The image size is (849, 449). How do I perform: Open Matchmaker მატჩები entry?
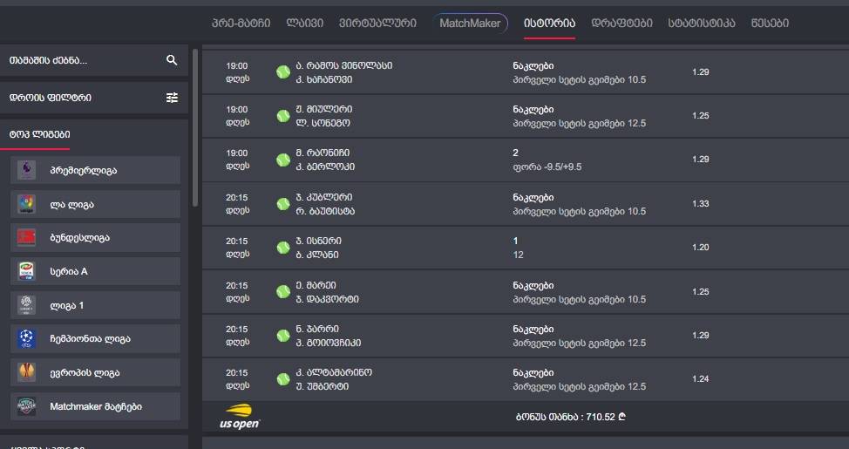pos(95,406)
